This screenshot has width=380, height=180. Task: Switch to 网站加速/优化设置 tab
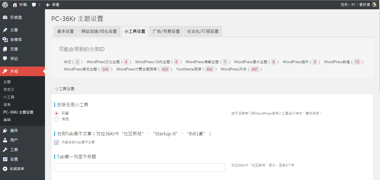(99, 31)
